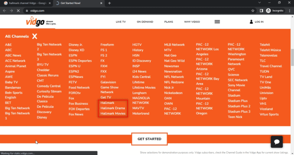294x155 pixels.
Task: Go back with the browser back arrow
Action: click(x=5, y=11)
